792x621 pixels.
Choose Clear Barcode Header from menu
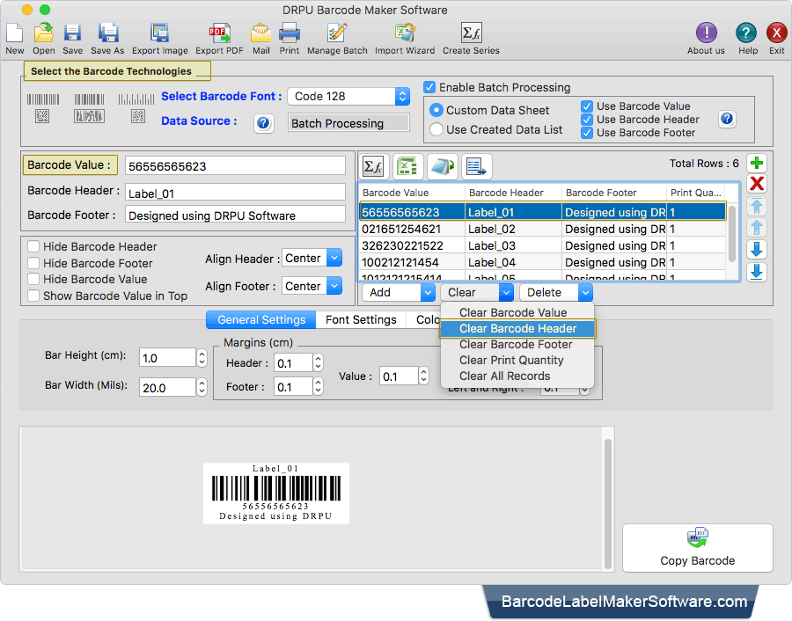(x=517, y=329)
